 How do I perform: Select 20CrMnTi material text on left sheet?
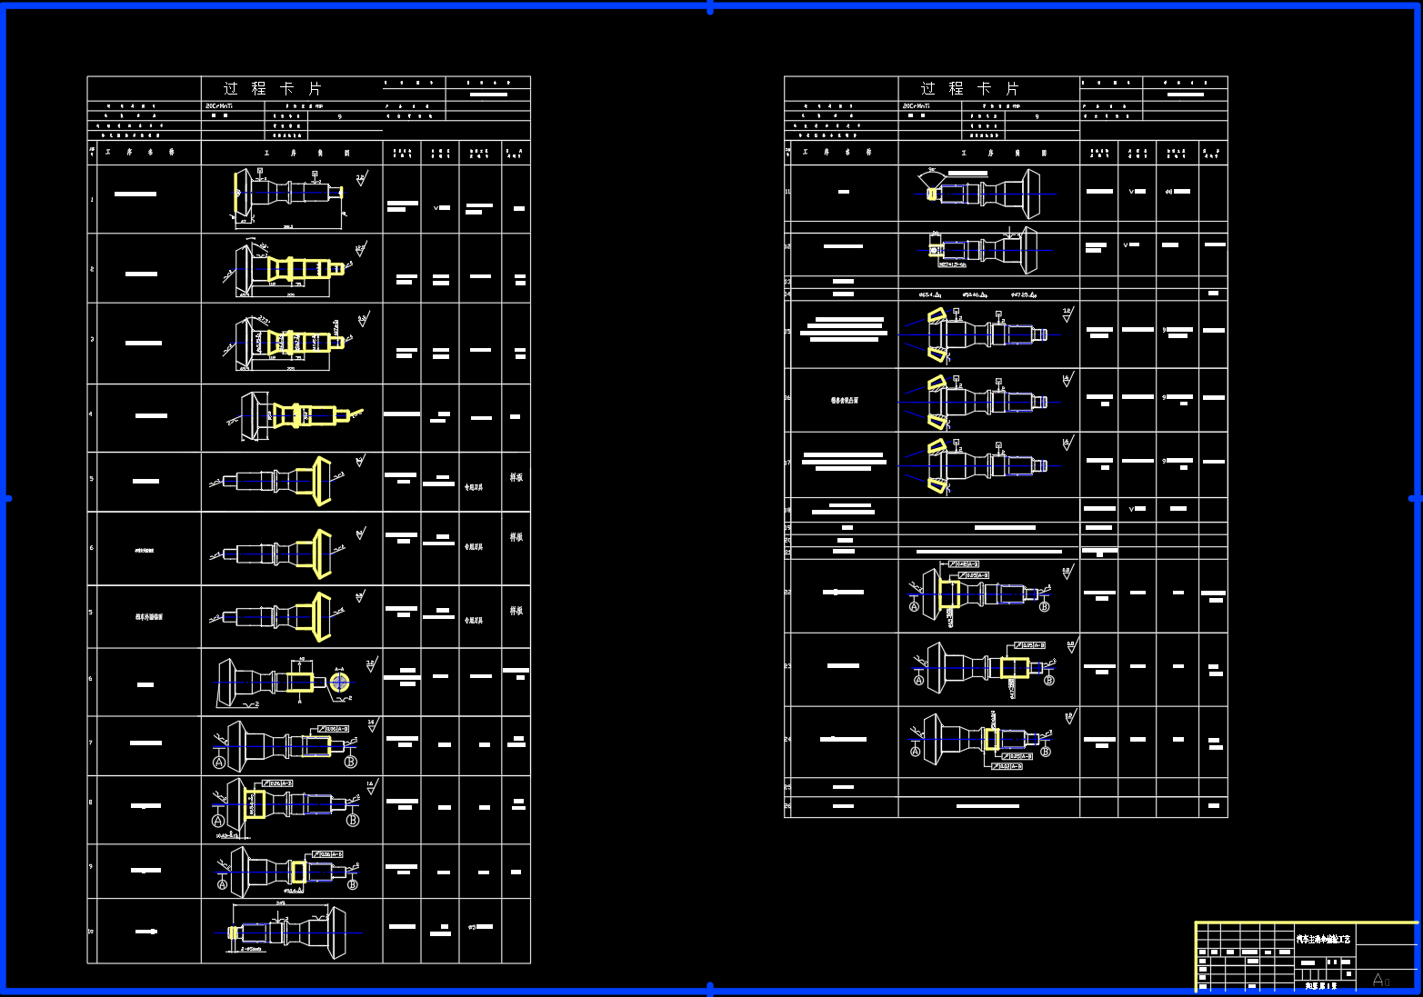click(x=219, y=105)
